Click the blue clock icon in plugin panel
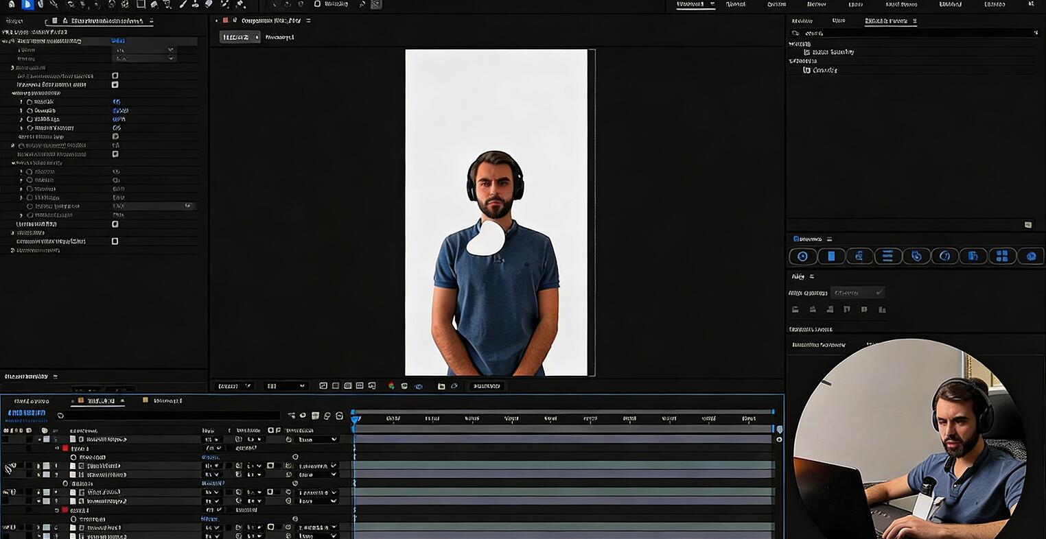This screenshot has width=1046, height=539. pyautogui.click(x=802, y=256)
